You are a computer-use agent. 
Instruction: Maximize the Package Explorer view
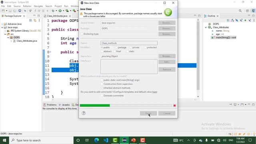click(x=38, y=16)
